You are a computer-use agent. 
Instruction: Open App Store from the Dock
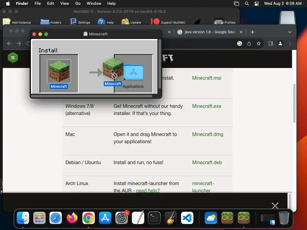[105, 218]
